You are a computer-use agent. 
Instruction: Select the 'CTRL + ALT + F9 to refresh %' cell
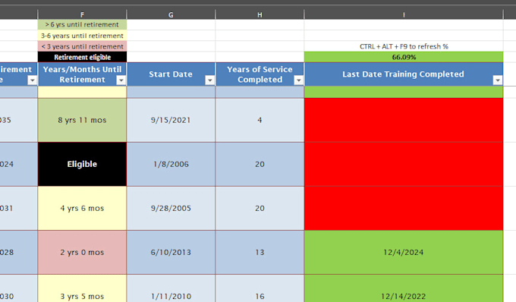coord(404,46)
